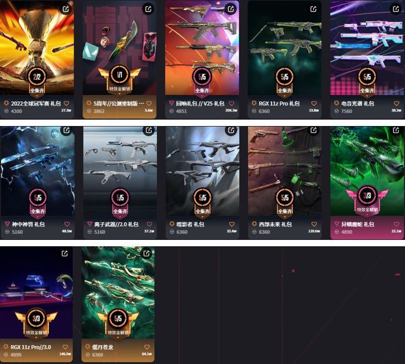Select the 西部未来 bundle thumbnail image
The image size is (405, 364).
coord(285,171)
